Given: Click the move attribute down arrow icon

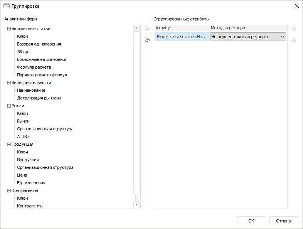Looking at the screenshot, I should coord(294,40).
